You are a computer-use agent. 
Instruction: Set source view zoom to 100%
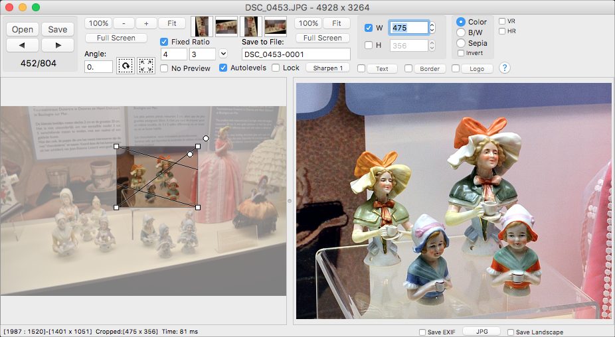click(x=98, y=23)
